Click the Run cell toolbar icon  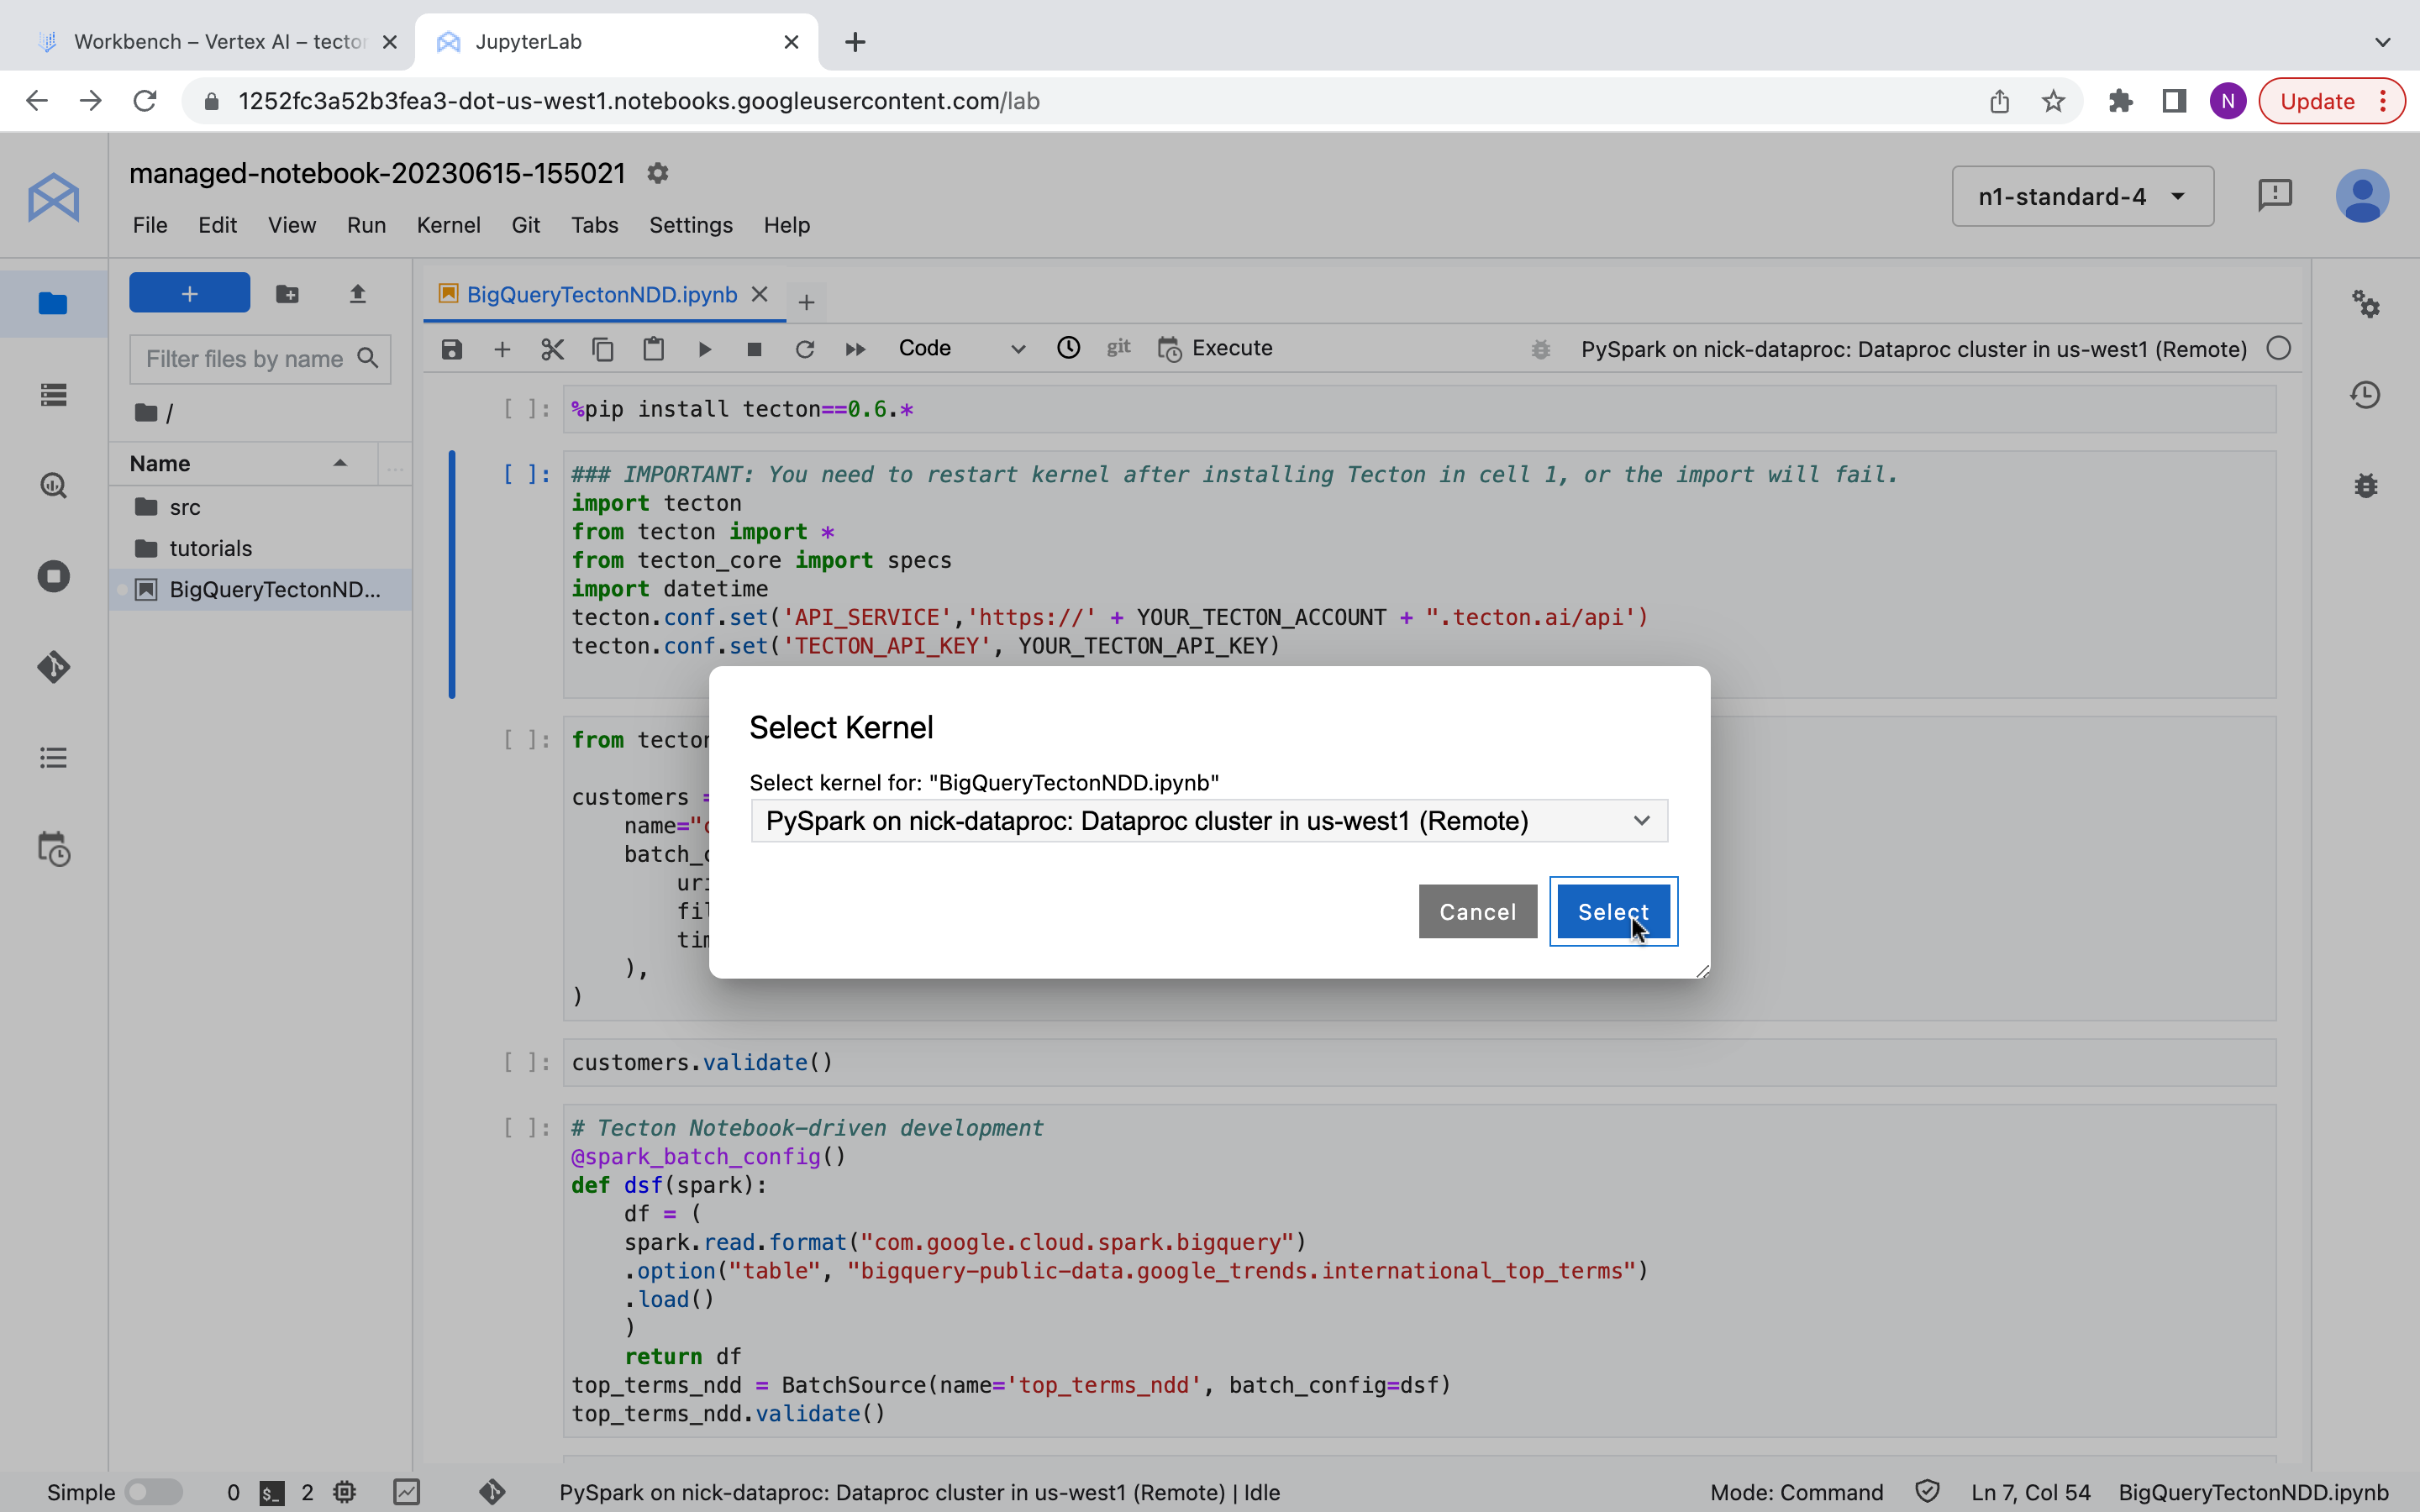704,347
